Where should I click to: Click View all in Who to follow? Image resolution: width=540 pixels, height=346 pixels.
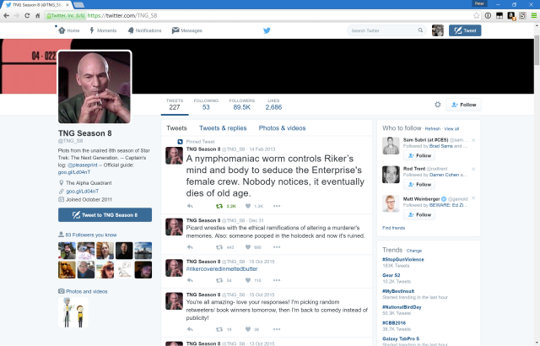pyautogui.click(x=451, y=129)
